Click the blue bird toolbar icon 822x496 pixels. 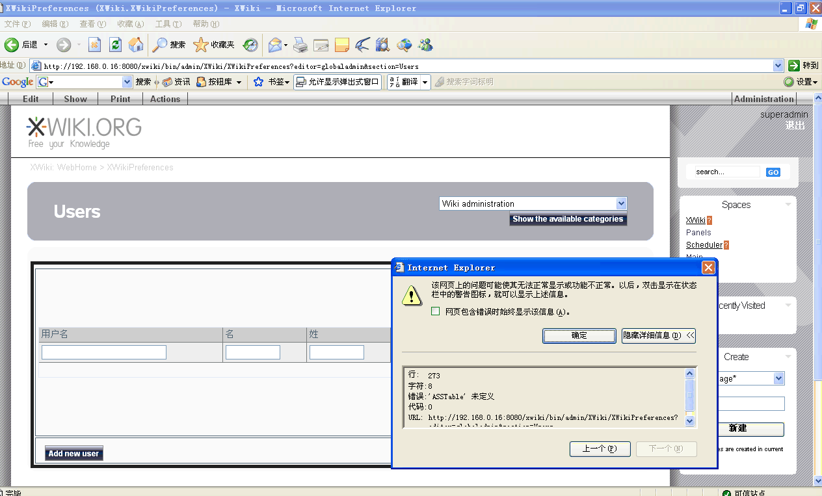click(x=362, y=45)
